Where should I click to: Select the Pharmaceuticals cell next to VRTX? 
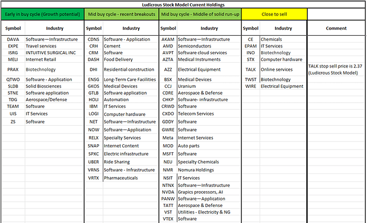click(121, 178)
